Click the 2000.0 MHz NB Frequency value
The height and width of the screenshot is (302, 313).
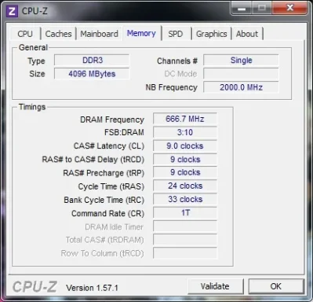(241, 87)
